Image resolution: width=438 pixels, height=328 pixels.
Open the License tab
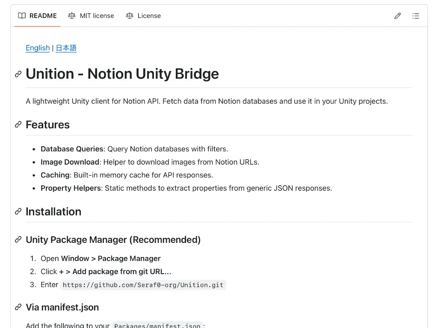click(143, 16)
